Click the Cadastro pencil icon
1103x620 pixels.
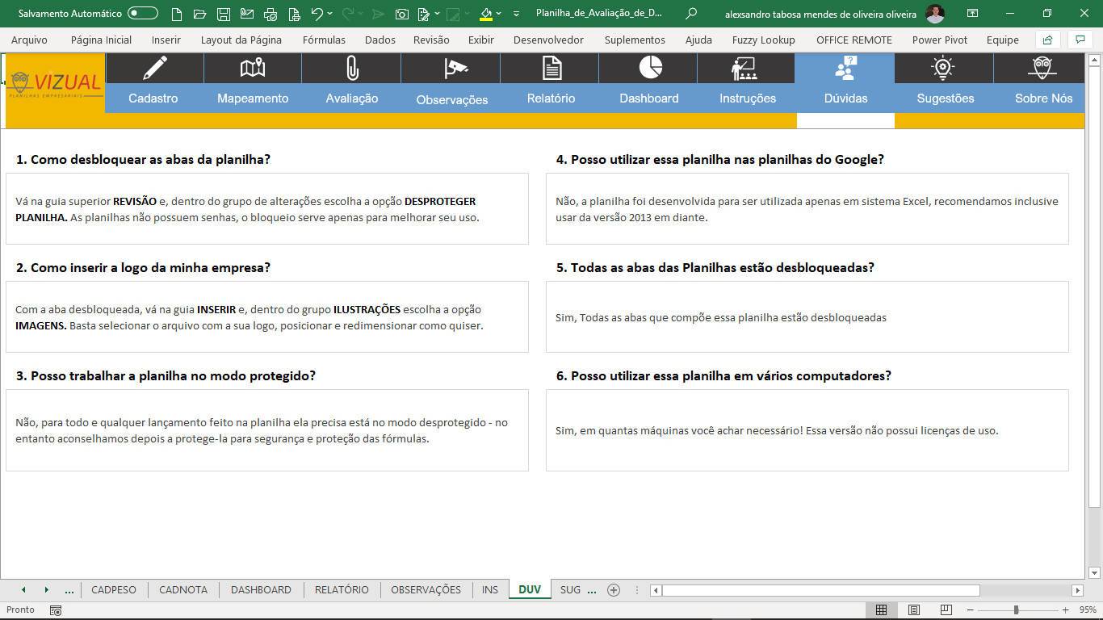coord(154,68)
